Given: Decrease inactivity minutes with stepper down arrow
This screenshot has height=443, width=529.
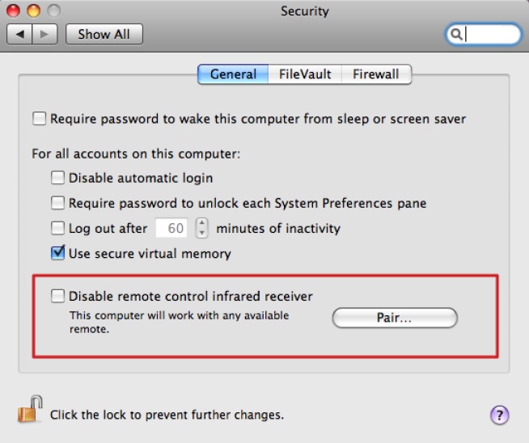Looking at the screenshot, I should click(x=202, y=233).
